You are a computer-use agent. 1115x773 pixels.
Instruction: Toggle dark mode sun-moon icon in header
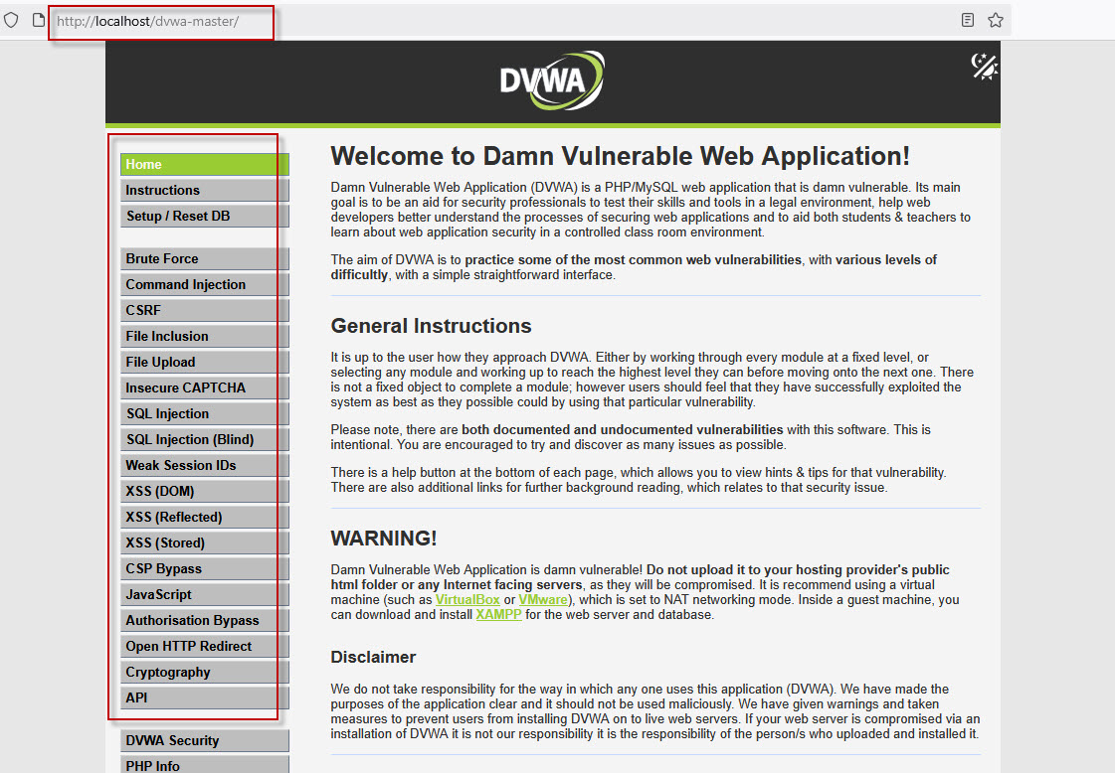coord(985,67)
